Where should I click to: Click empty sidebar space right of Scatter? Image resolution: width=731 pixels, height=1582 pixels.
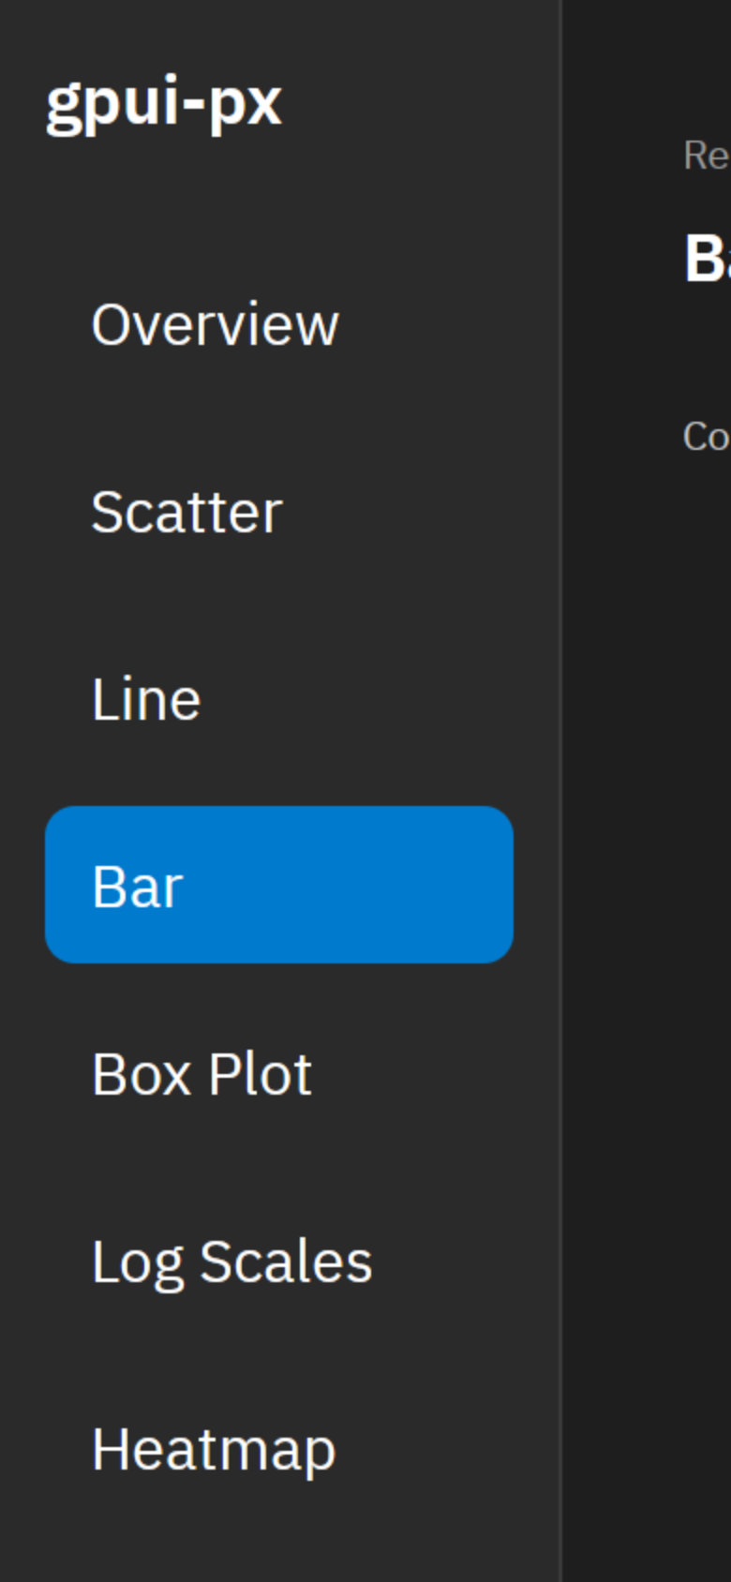(x=403, y=511)
